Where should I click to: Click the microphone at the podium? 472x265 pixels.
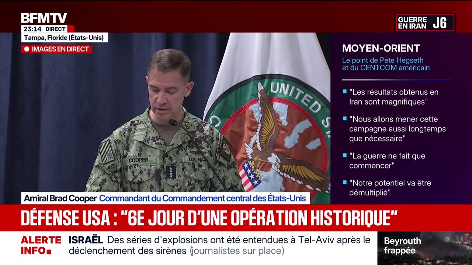click(173, 122)
